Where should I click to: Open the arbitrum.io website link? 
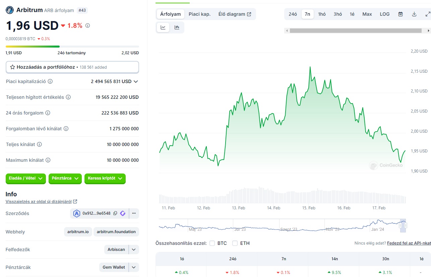[78, 232]
